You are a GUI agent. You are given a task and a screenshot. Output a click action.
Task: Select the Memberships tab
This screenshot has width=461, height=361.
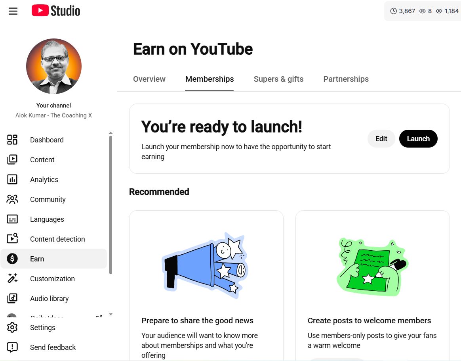coord(210,79)
